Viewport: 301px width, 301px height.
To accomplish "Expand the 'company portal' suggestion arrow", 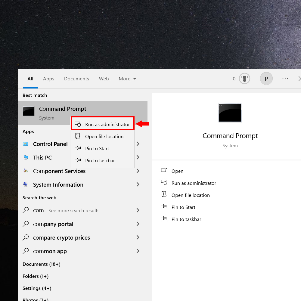I will tap(138, 224).
